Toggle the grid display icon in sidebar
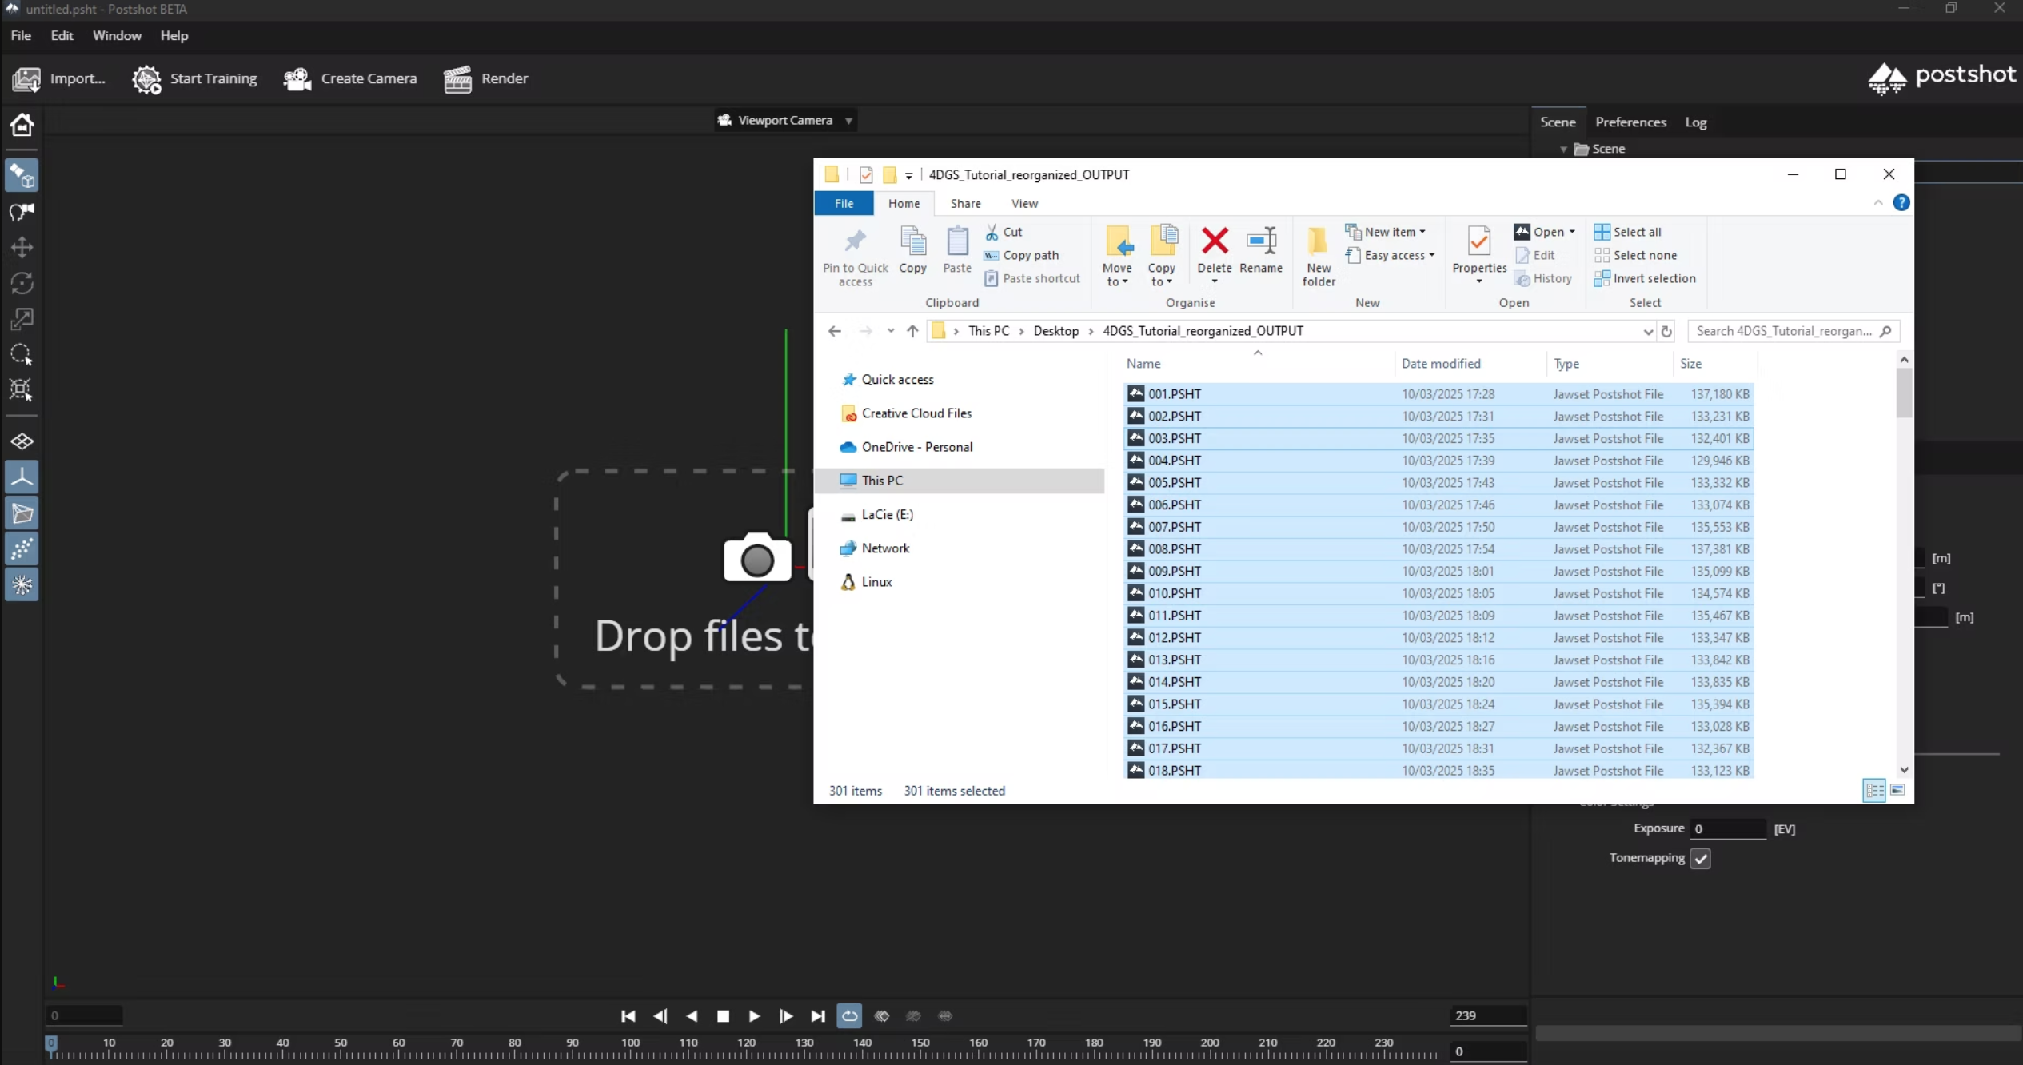The image size is (2023, 1065). (x=22, y=441)
